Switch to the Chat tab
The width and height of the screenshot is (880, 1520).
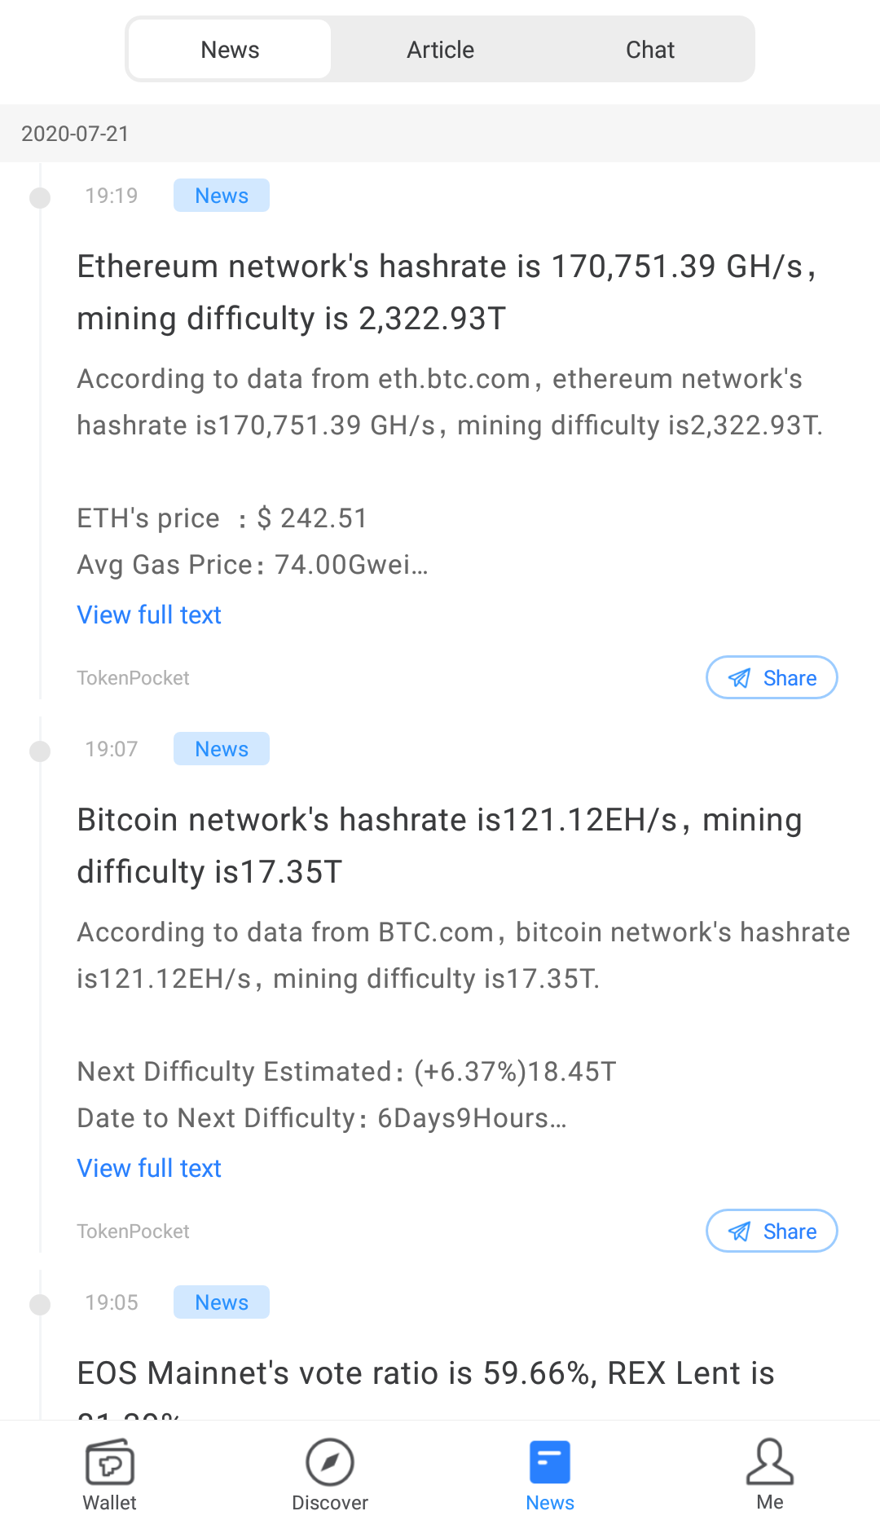coord(649,50)
